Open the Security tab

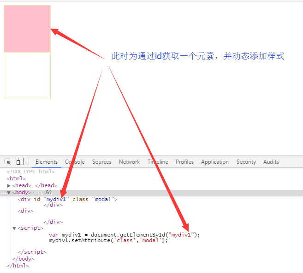tap(246, 162)
